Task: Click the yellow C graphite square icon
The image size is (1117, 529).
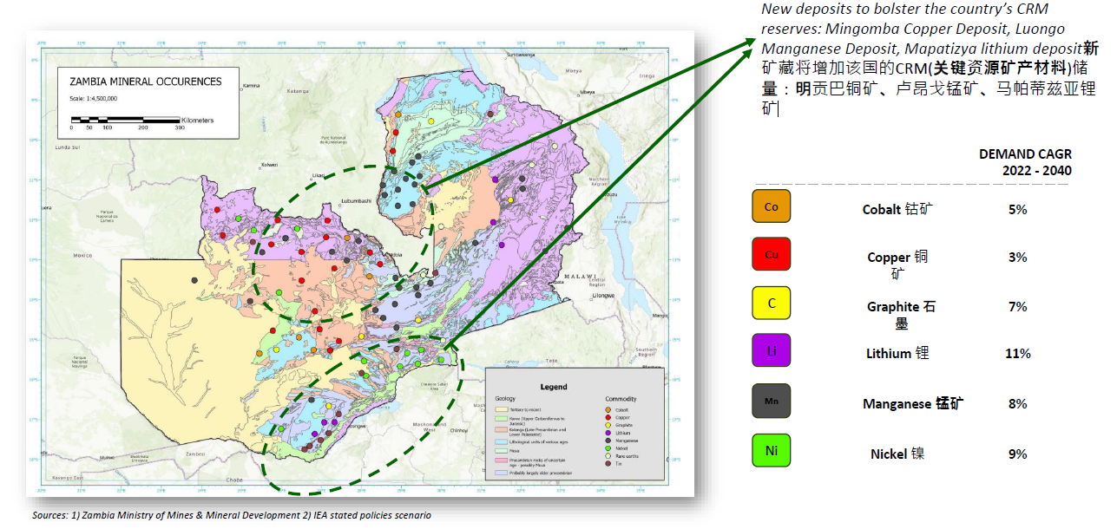Action: [x=771, y=303]
